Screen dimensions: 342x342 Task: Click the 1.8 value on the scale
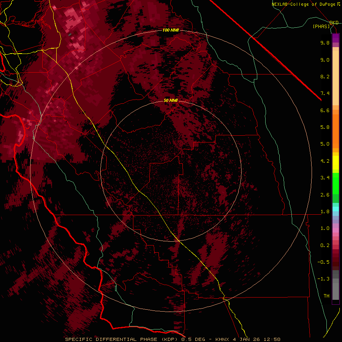(x=325, y=212)
